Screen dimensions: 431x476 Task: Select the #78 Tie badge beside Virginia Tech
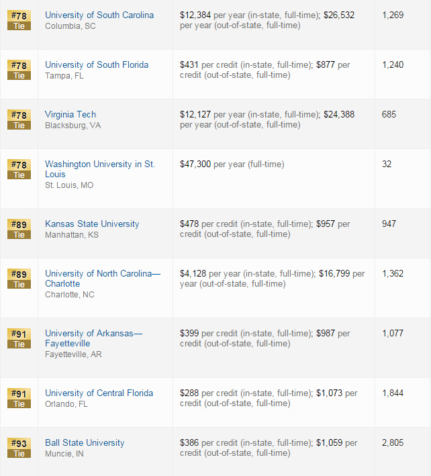(x=19, y=120)
